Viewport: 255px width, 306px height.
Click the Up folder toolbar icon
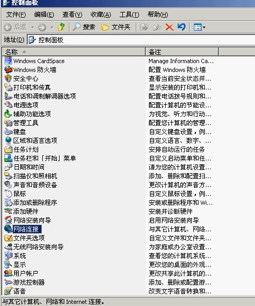62,27
